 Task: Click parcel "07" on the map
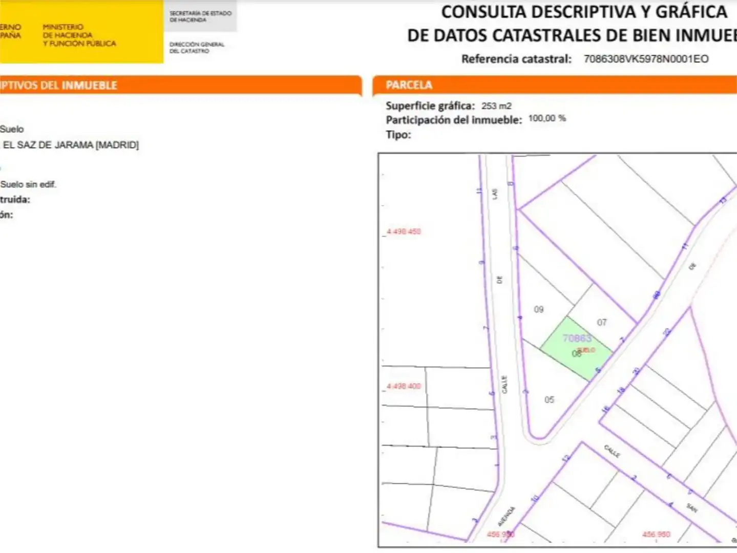[602, 323]
